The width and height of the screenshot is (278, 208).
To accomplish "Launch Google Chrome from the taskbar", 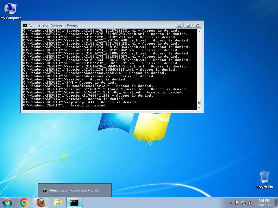I will tap(24, 203).
